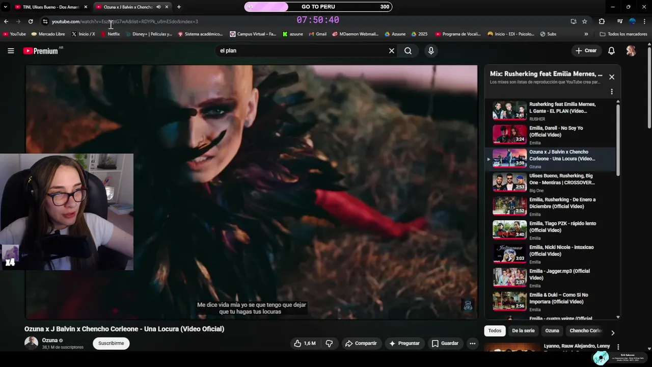Play Emilia De Enero a Diciembre video

click(550, 206)
